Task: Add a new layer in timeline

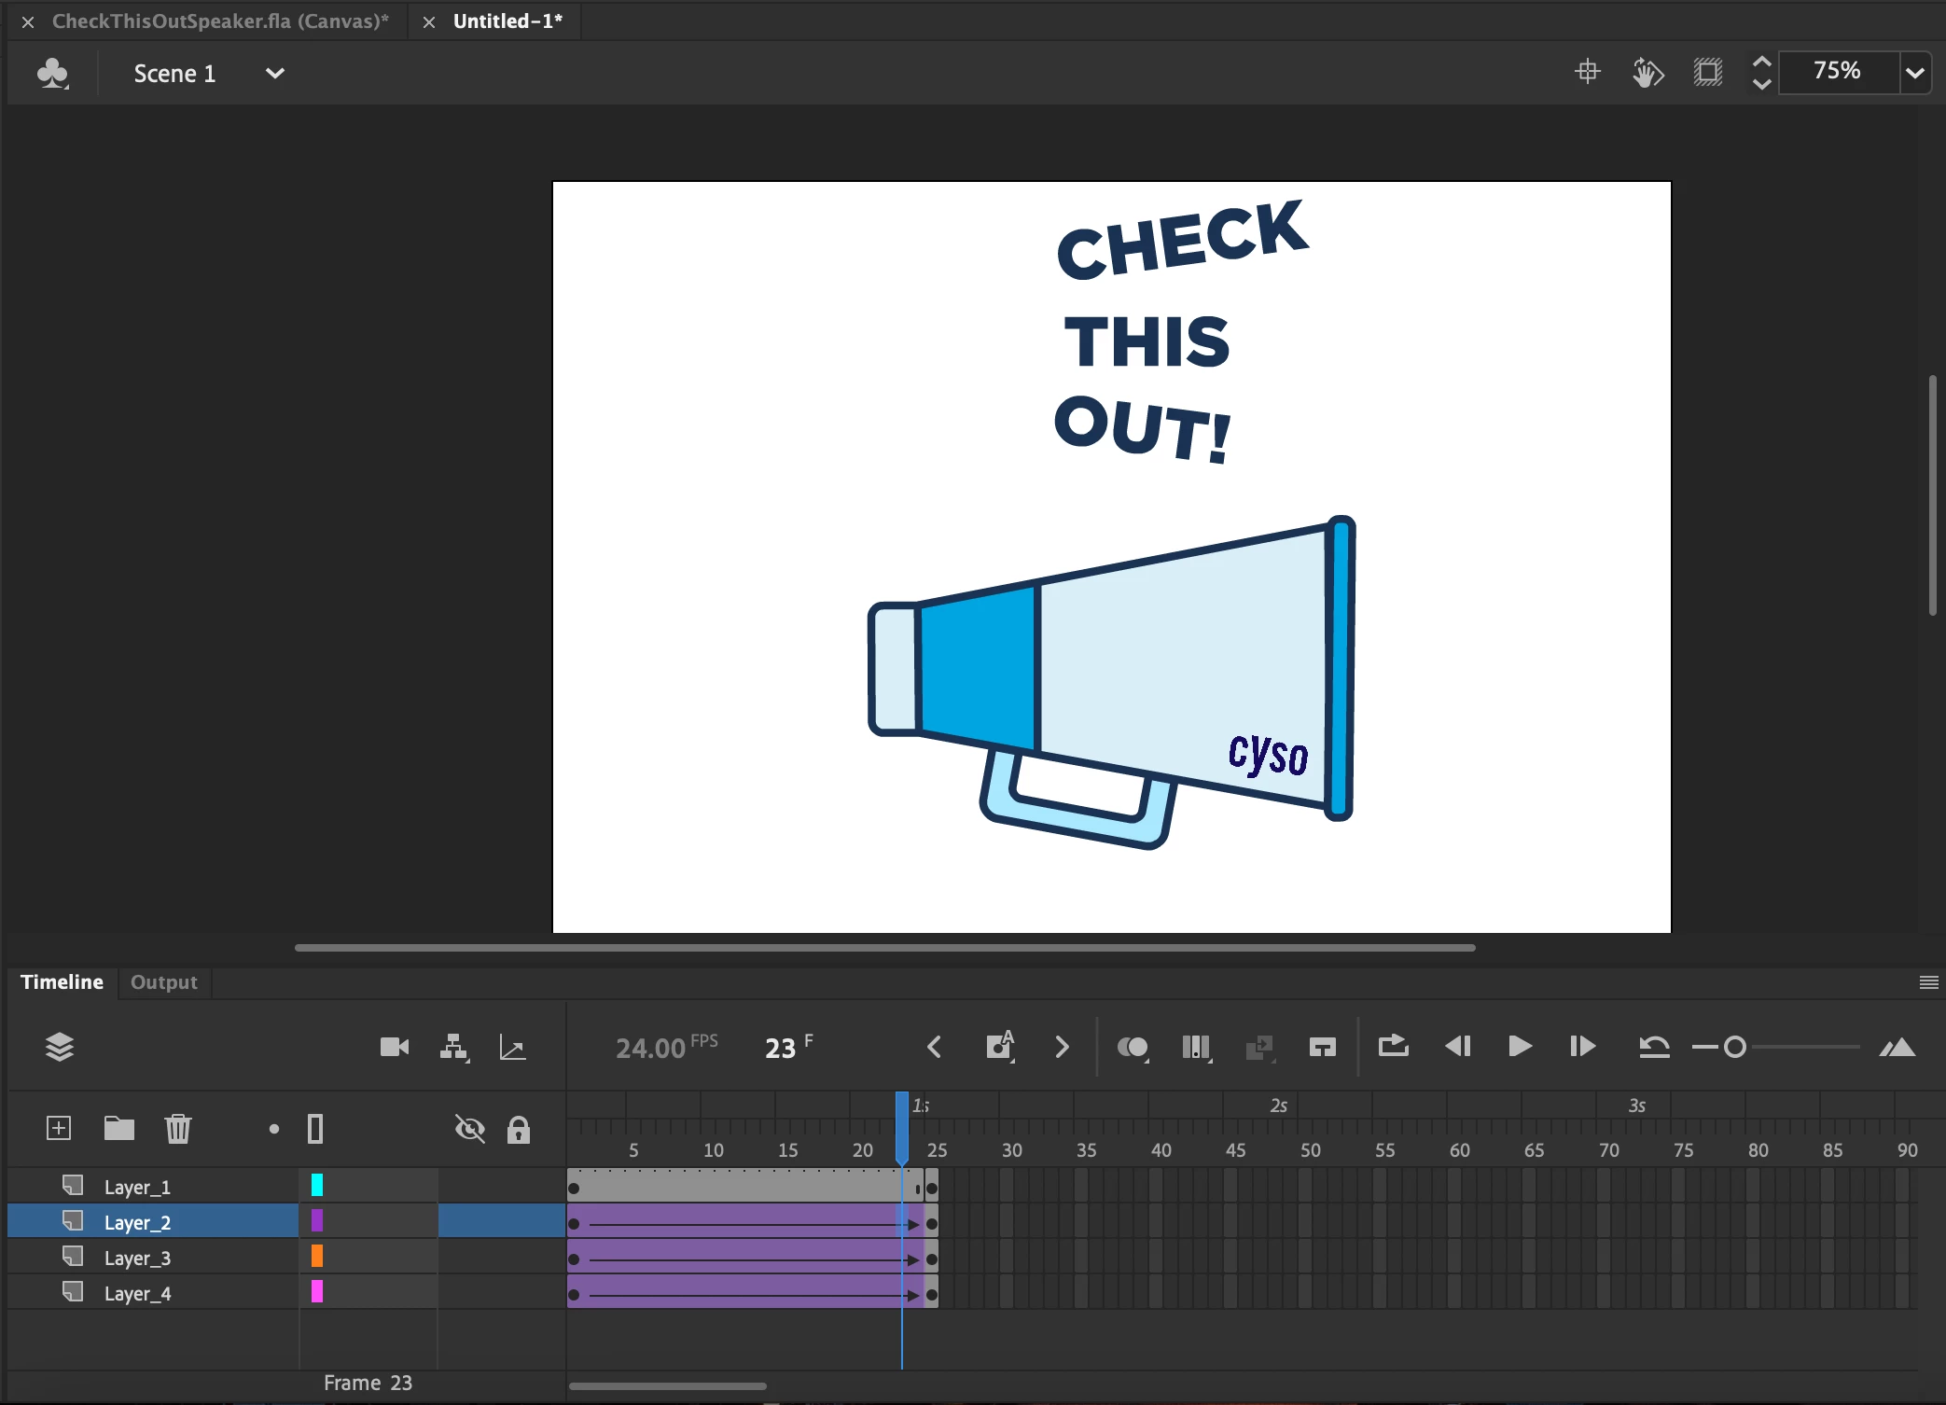Action: tap(59, 1129)
